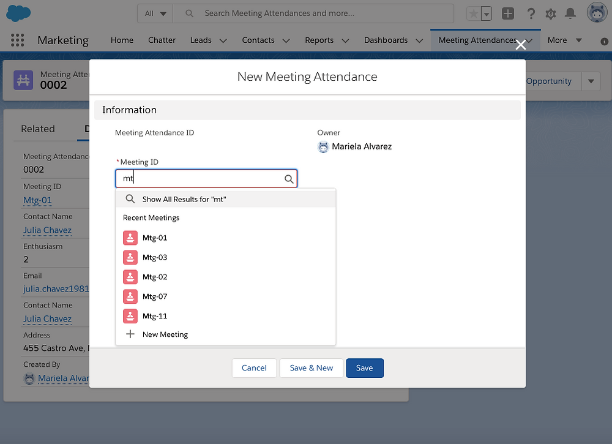Click the Mtg-11 meeting icon
The height and width of the screenshot is (444, 612).
coord(130,316)
